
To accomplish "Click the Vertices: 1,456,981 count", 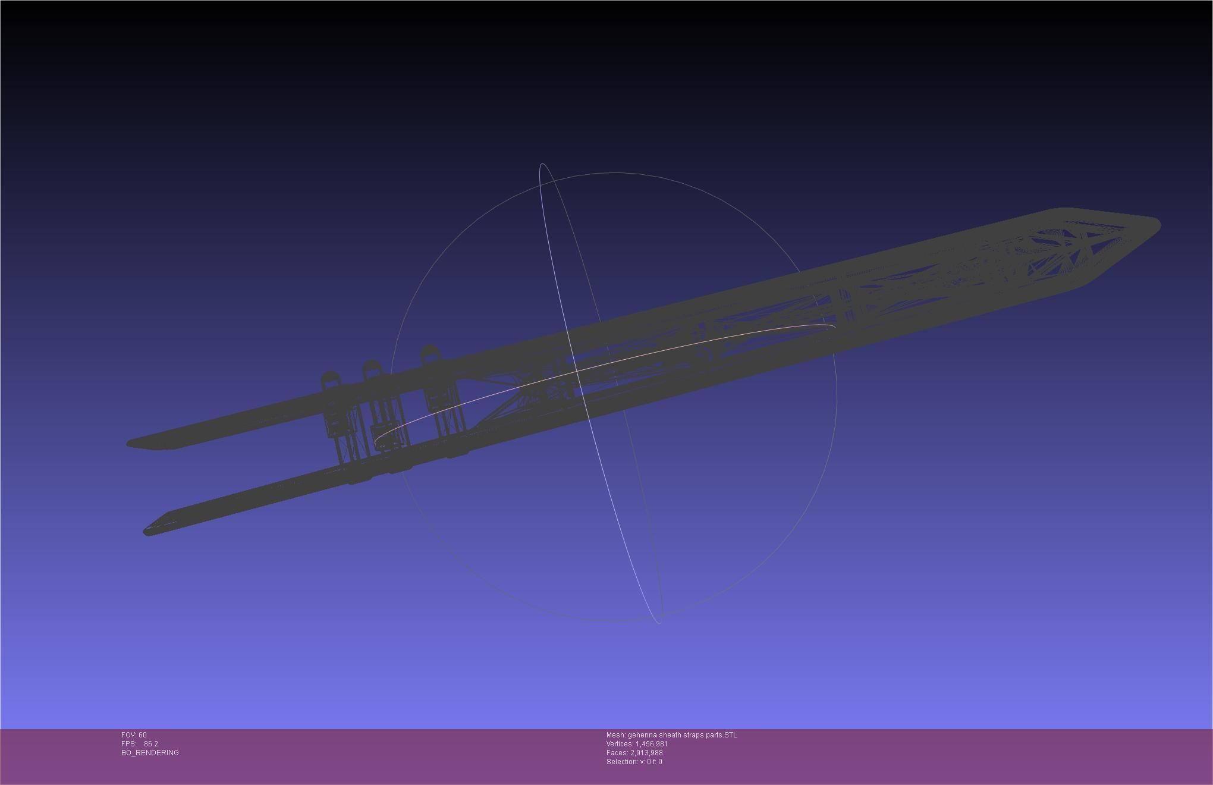I will click(637, 744).
